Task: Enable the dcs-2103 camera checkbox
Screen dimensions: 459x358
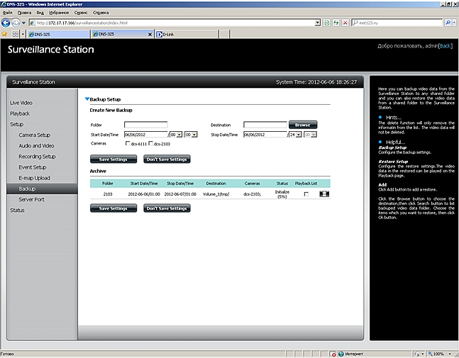Action: coord(150,144)
